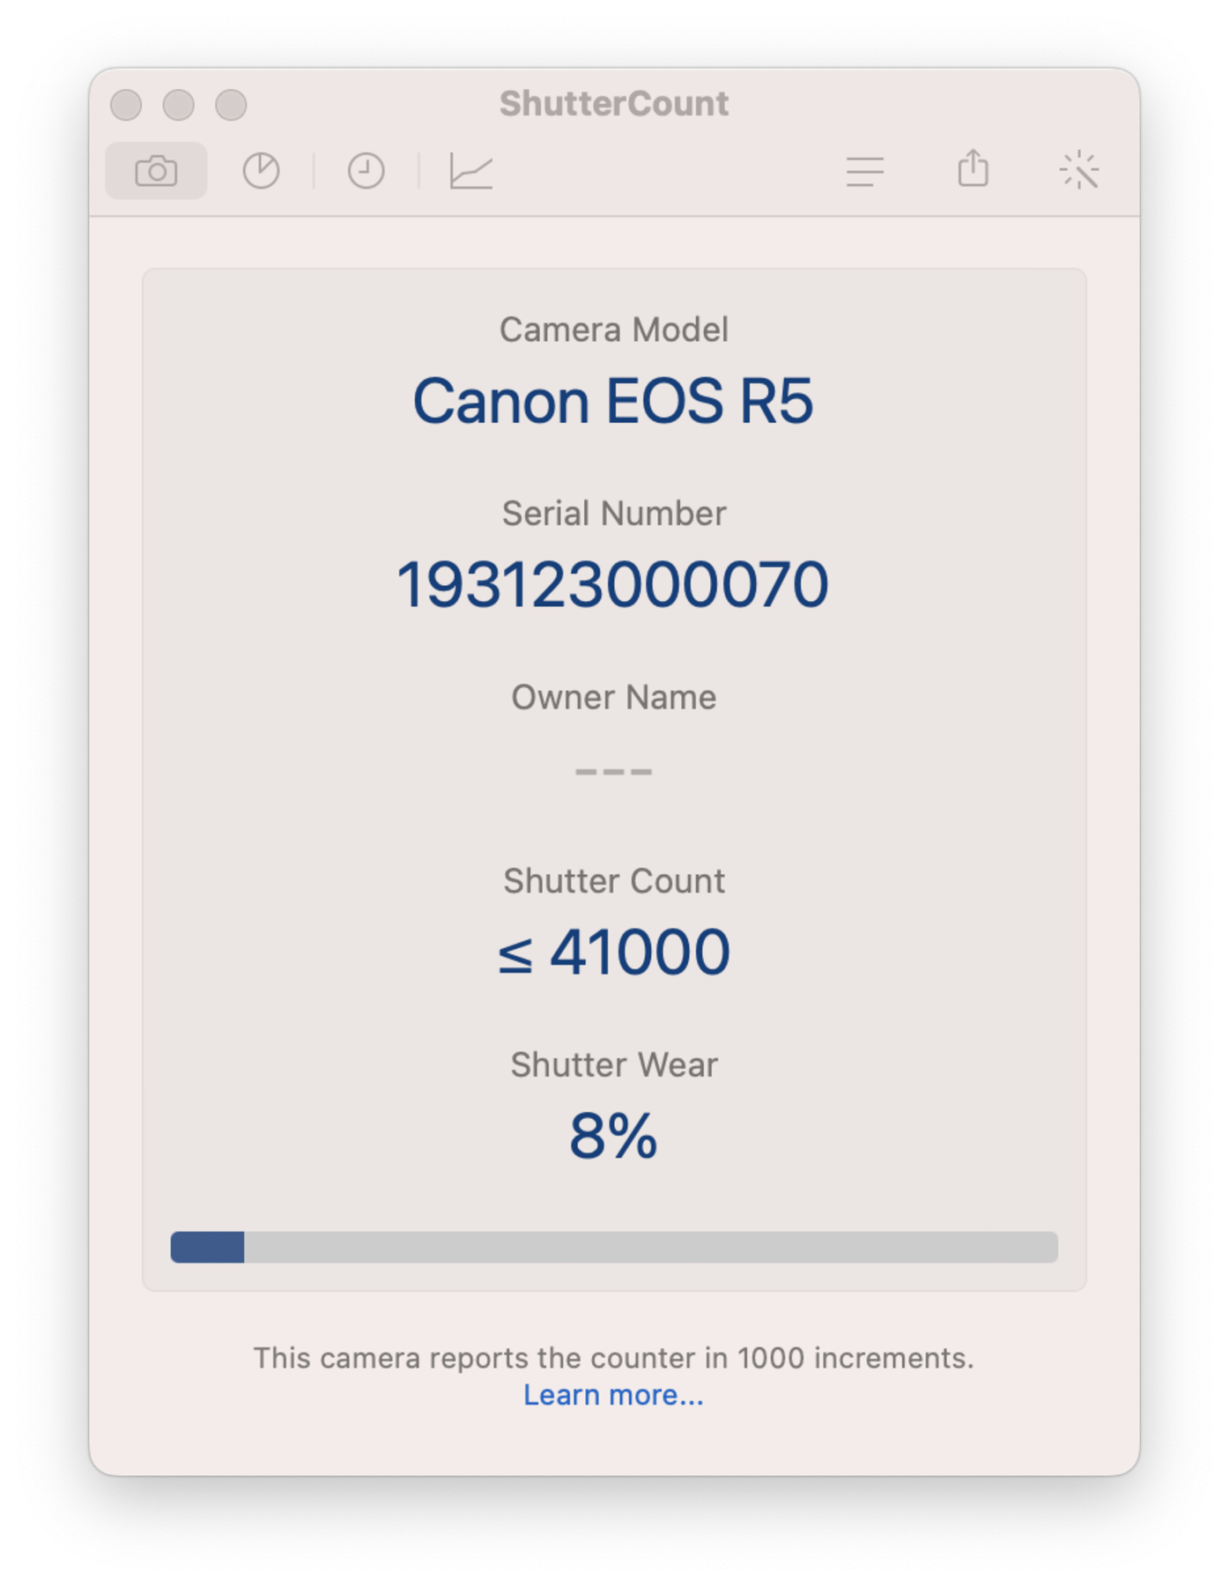Image resolution: width=1229 pixels, height=1586 pixels.
Task: Show the line graph forecast view
Action: [470, 171]
